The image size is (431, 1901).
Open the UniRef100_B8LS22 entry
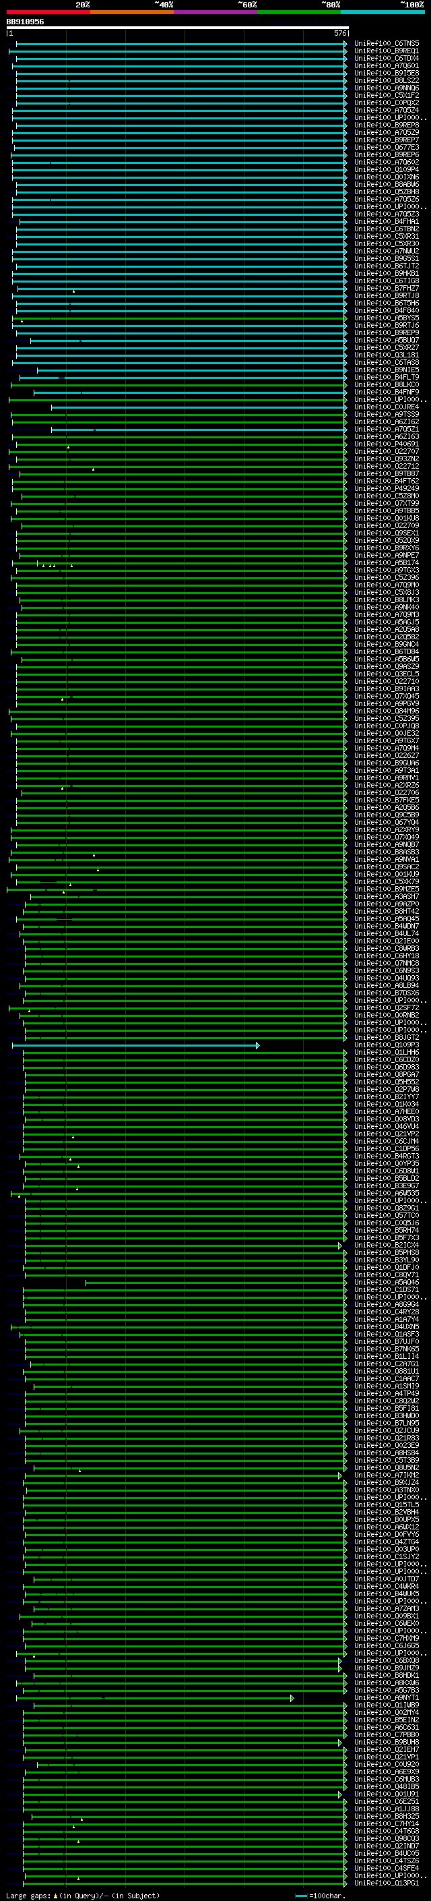point(387,80)
